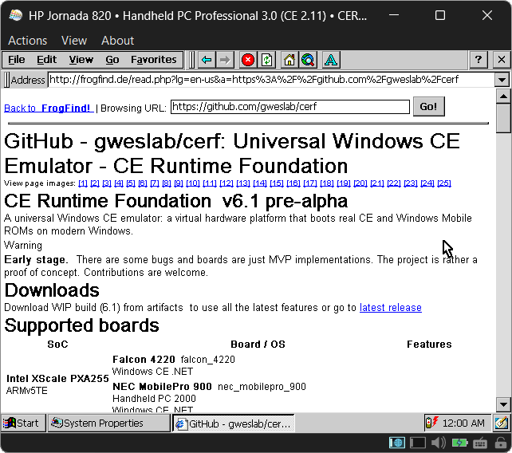View page image link [25]
Screen dimensions: 512x453
point(444,183)
